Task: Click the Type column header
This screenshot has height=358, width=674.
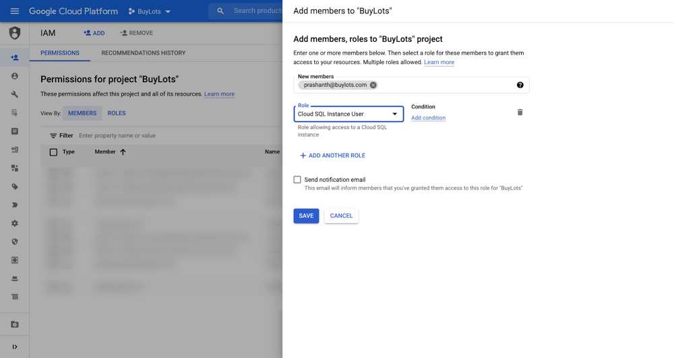Action: point(68,152)
